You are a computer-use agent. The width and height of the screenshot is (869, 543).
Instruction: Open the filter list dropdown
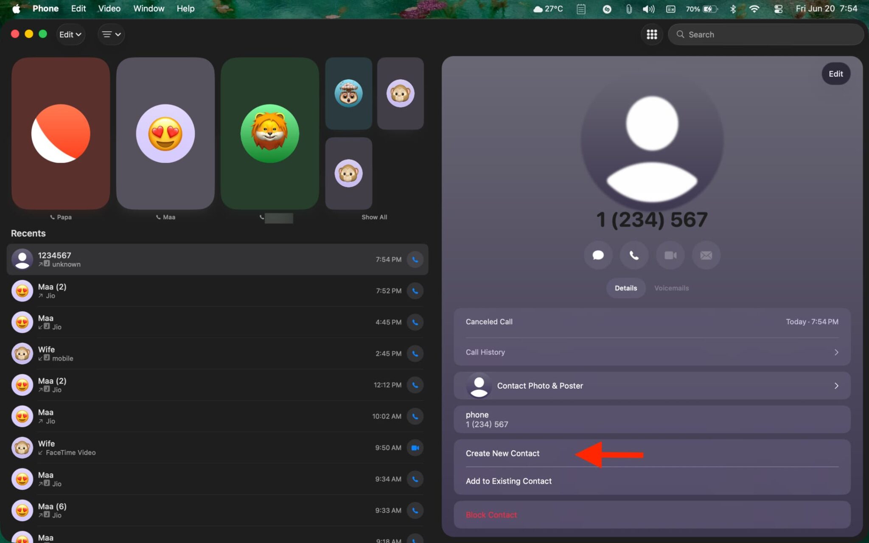(111, 34)
